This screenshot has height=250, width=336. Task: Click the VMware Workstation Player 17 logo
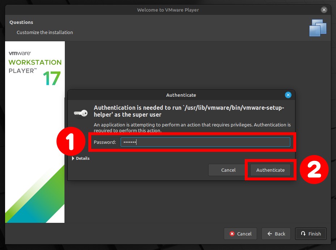point(35,68)
